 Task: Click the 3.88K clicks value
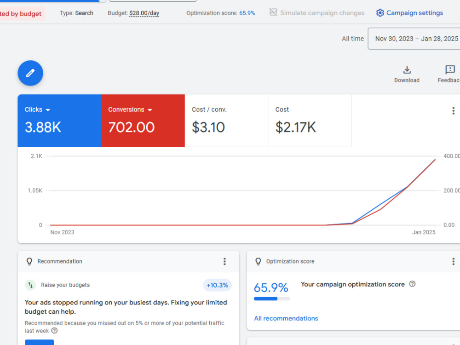(x=43, y=127)
